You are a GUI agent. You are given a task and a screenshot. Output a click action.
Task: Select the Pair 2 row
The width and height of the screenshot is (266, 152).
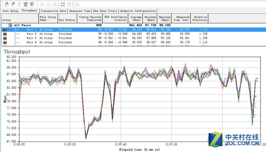coord(105,34)
